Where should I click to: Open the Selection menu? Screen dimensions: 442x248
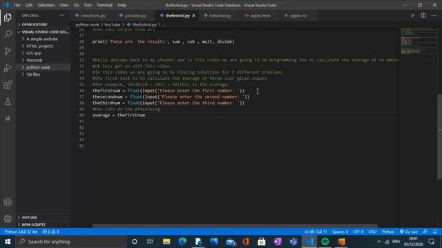(46, 5)
